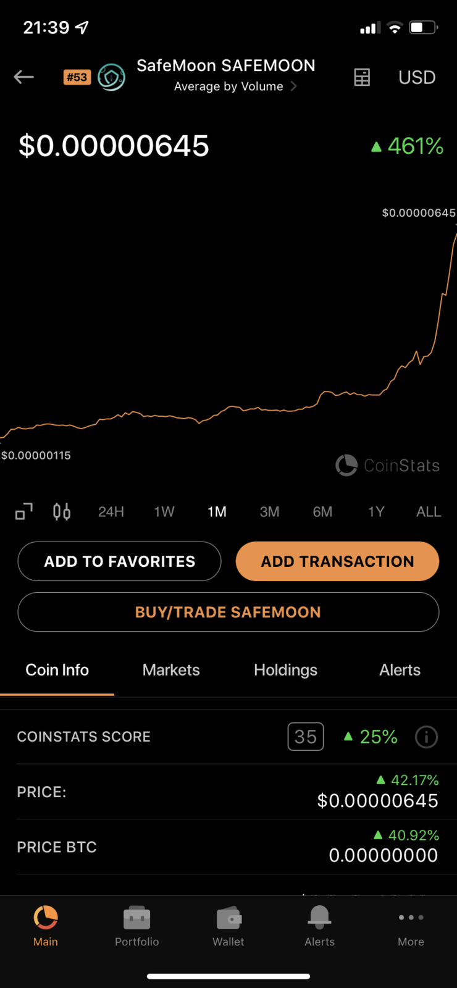Tap the SafeMoon coin logo

click(111, 77)
